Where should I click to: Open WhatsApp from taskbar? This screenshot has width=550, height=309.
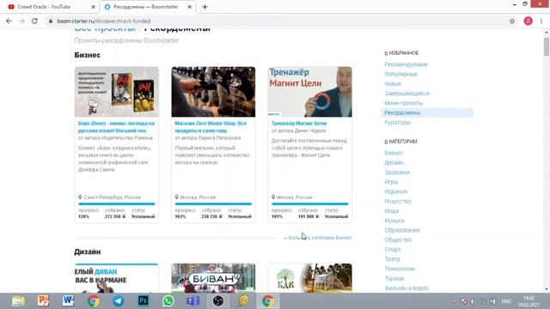[168, 301]
